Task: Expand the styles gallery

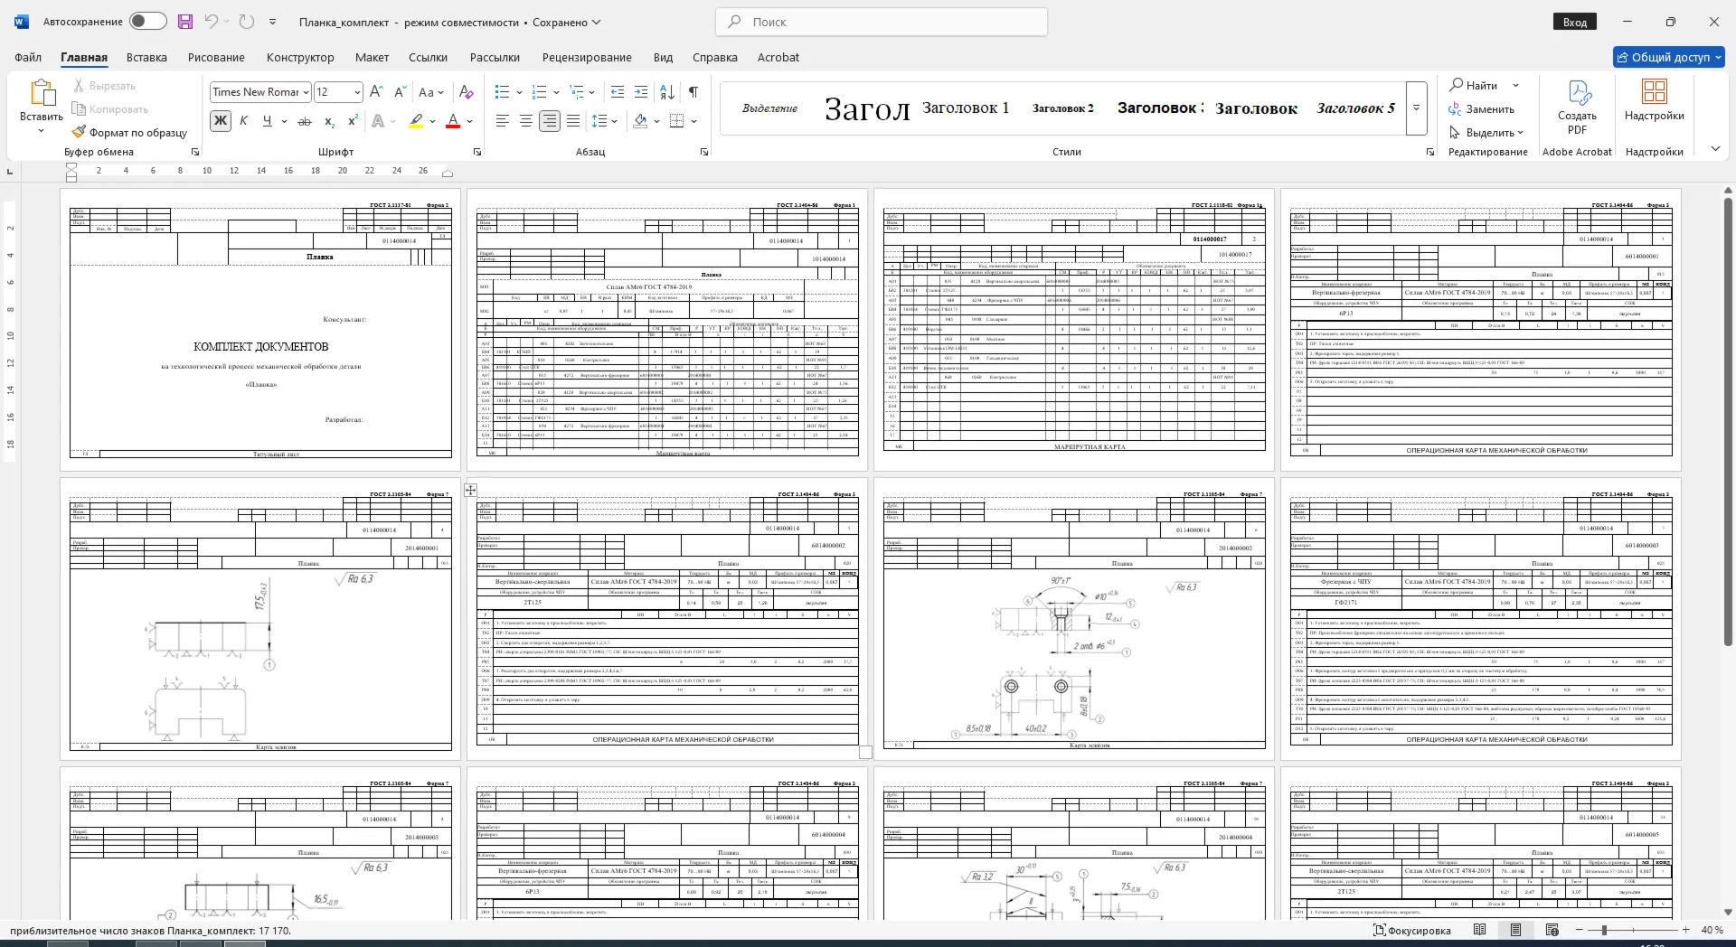Action: (x=1417, y=108)
